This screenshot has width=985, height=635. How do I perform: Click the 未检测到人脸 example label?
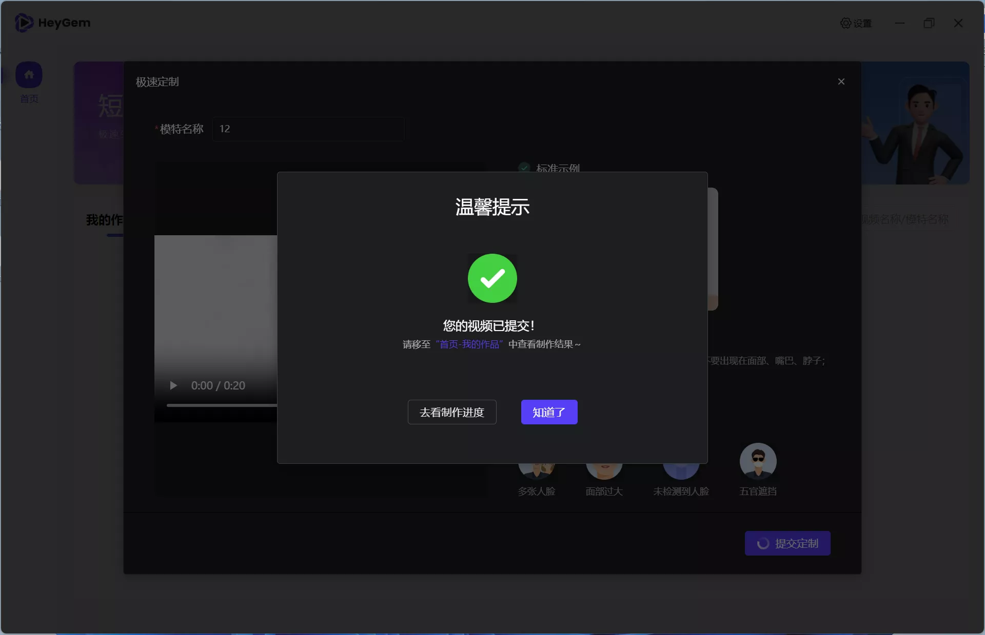tap(681, 491)
